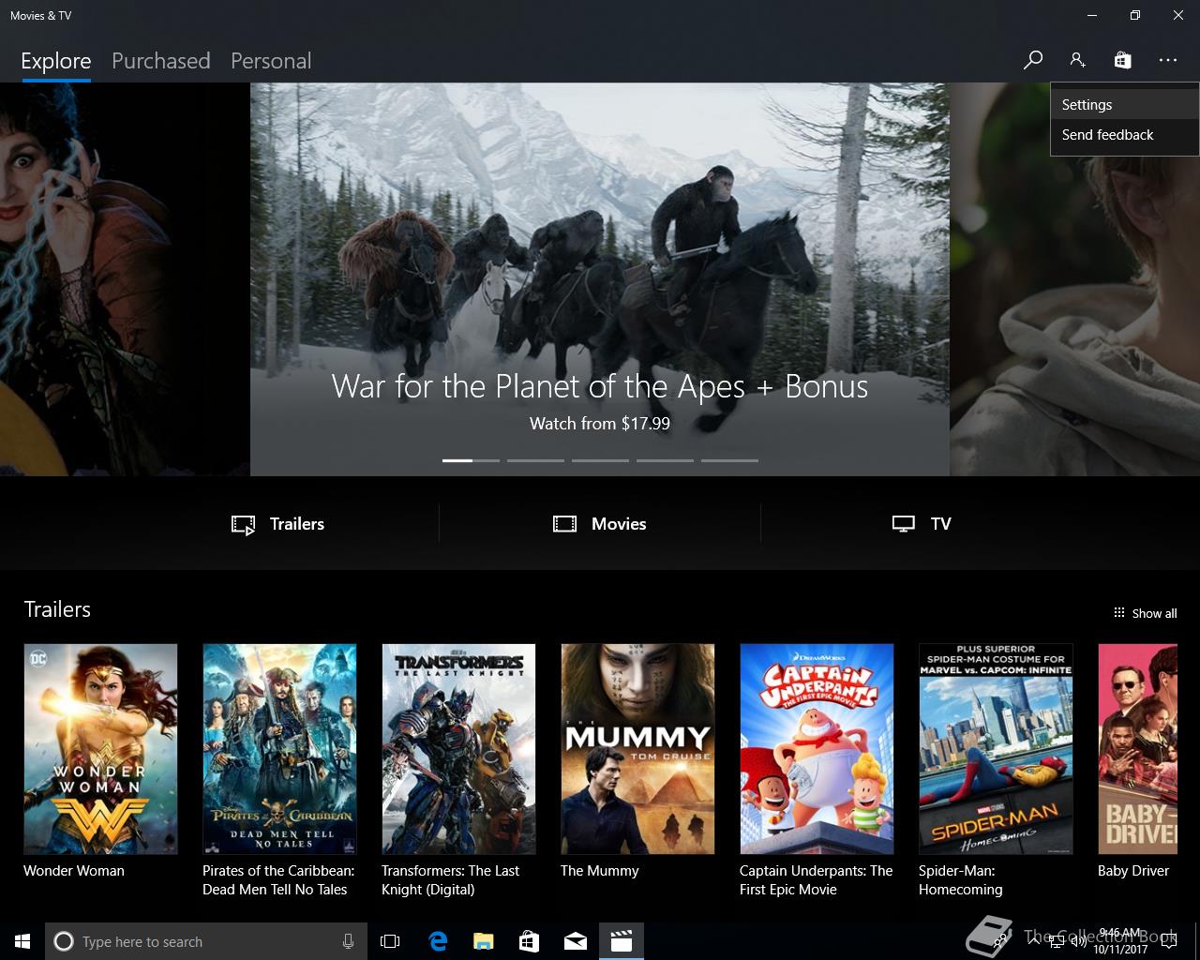Open Transformers The Last Knight poster
The image size is (1200, 960).
(x=458, y=749)
